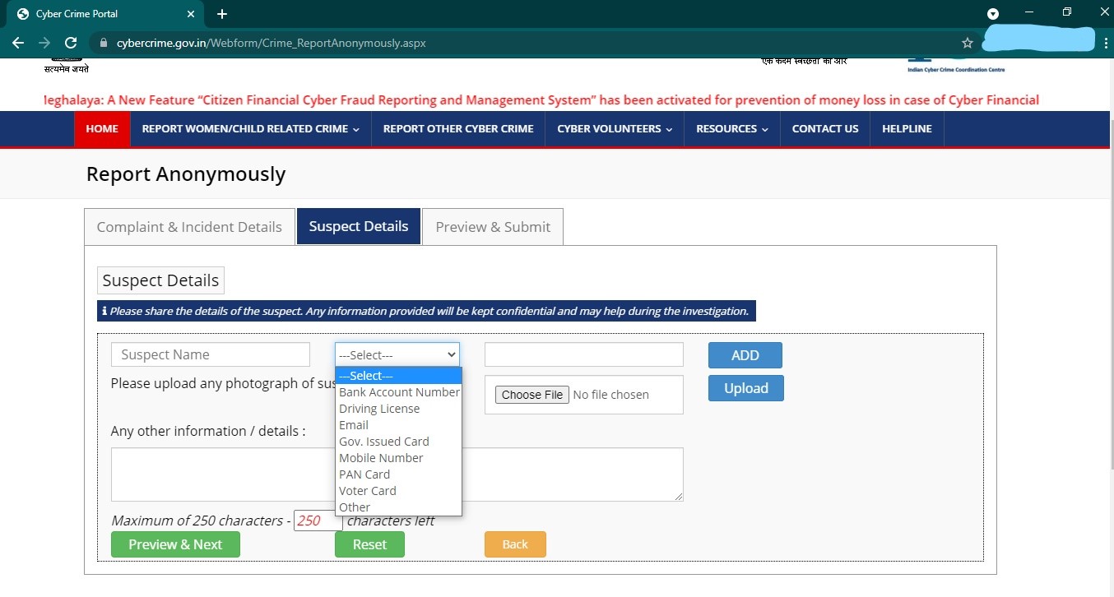1114x597 pixels.
Task: Navigate back using the browser arrow
Action: click(x=17, y=43)
